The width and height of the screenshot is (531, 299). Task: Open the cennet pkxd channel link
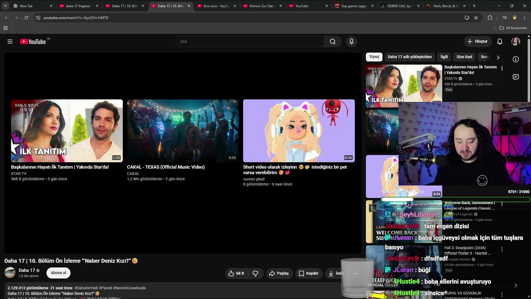coord(254,179)
